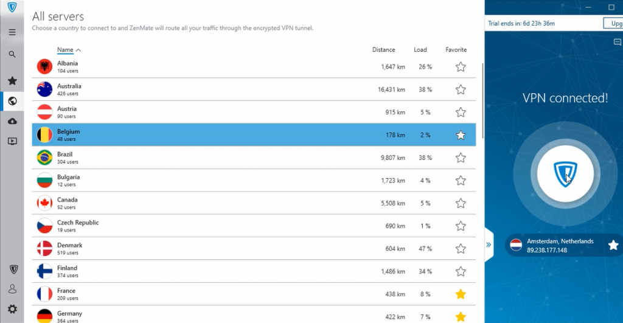Viewport: 623px width, 323px height.
Task: Open the streaming servers sidebar icon
Action: pos(12,141)
